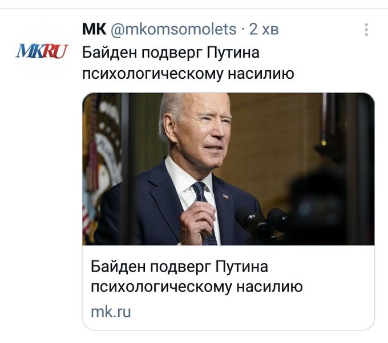
Task: Open MK display name profile link
Action: [x=94, y=29]
